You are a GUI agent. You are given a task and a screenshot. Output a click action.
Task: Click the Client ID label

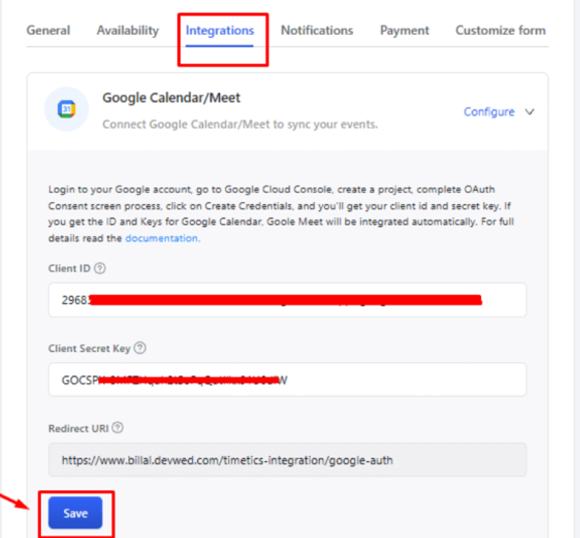tap(69, 268)
